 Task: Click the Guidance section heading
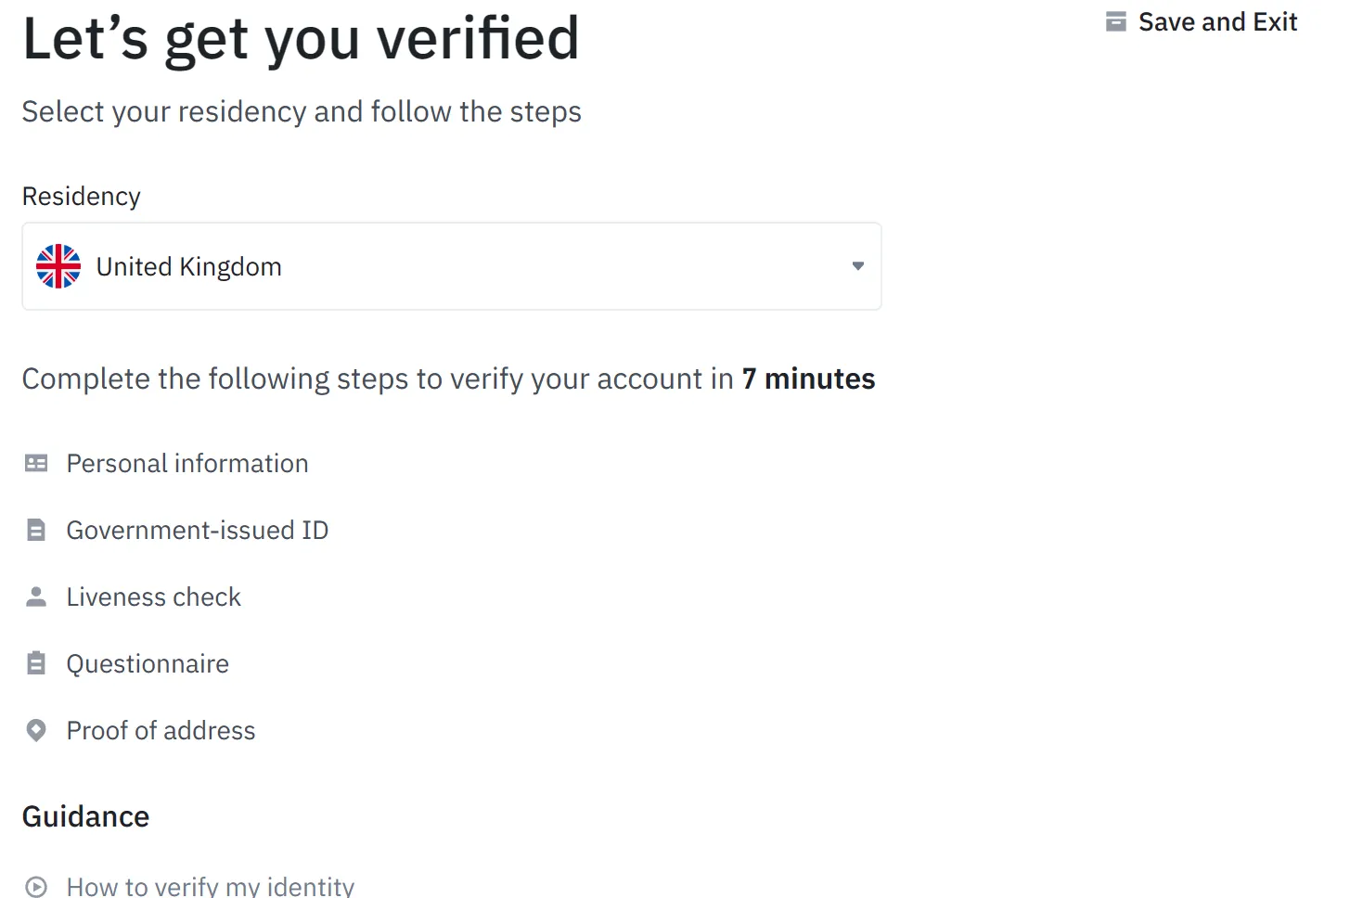pyautogui.click(x=85, y=816)
